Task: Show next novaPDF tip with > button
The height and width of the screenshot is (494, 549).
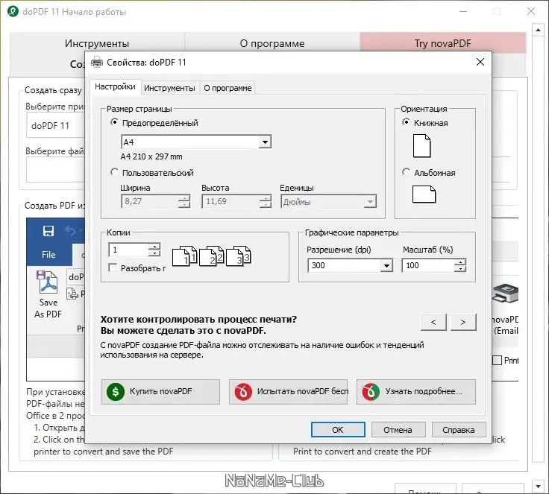Action: coord(463,322)
